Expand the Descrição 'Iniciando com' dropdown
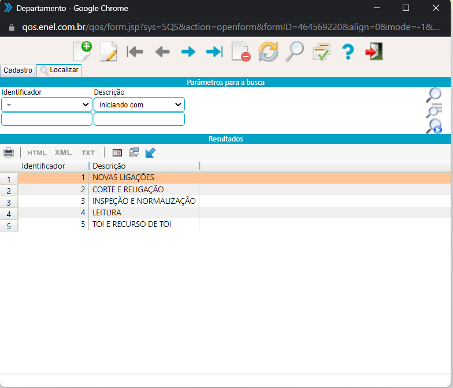 (x=139, y=105)
